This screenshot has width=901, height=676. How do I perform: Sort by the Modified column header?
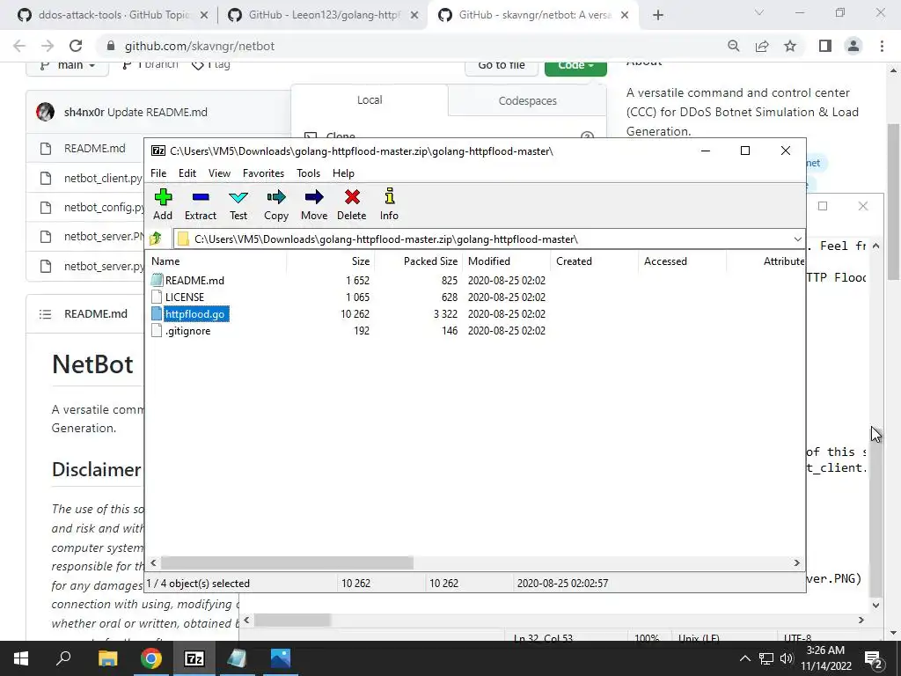coord(489,261)
